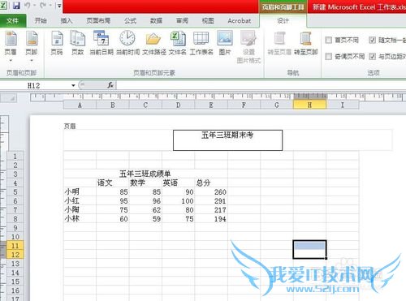406x301 pixels.
Task: Insert Current Date (当前日期) element
Action: coord(101,43)
